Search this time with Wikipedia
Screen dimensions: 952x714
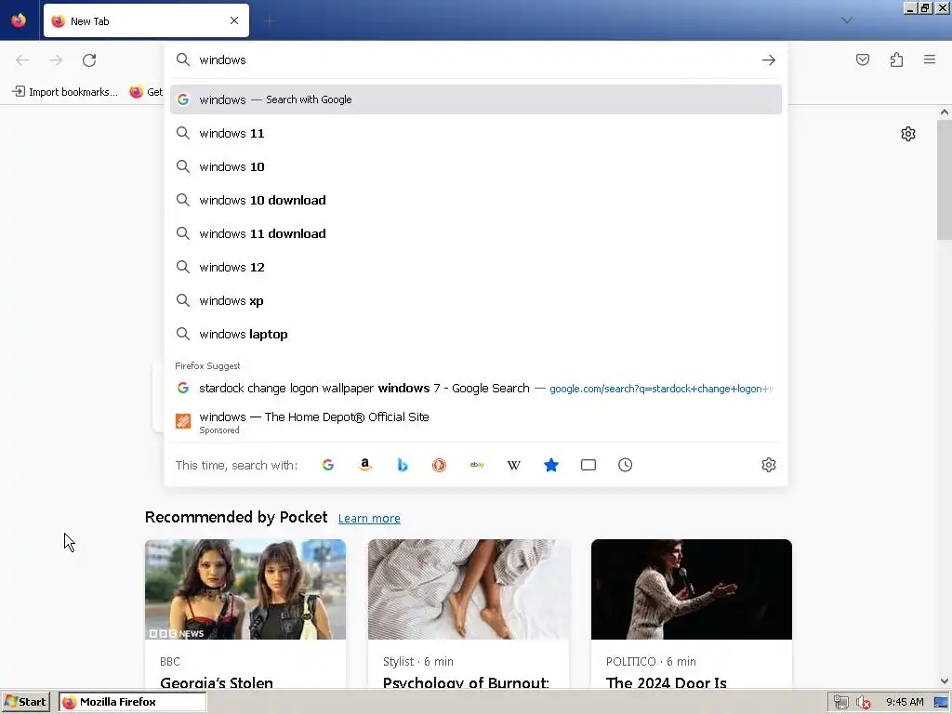(x=513, y=465)
